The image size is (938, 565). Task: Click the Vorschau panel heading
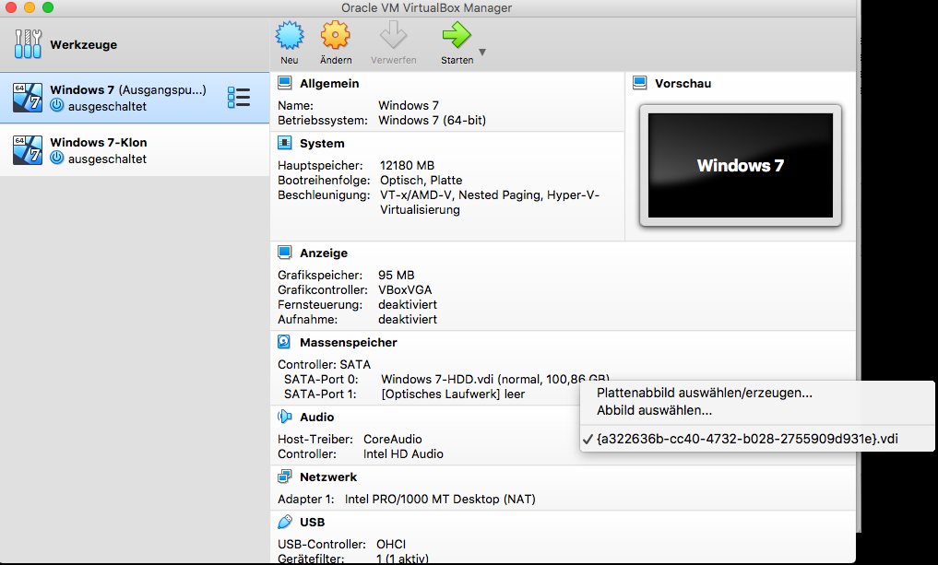(683, 84)
